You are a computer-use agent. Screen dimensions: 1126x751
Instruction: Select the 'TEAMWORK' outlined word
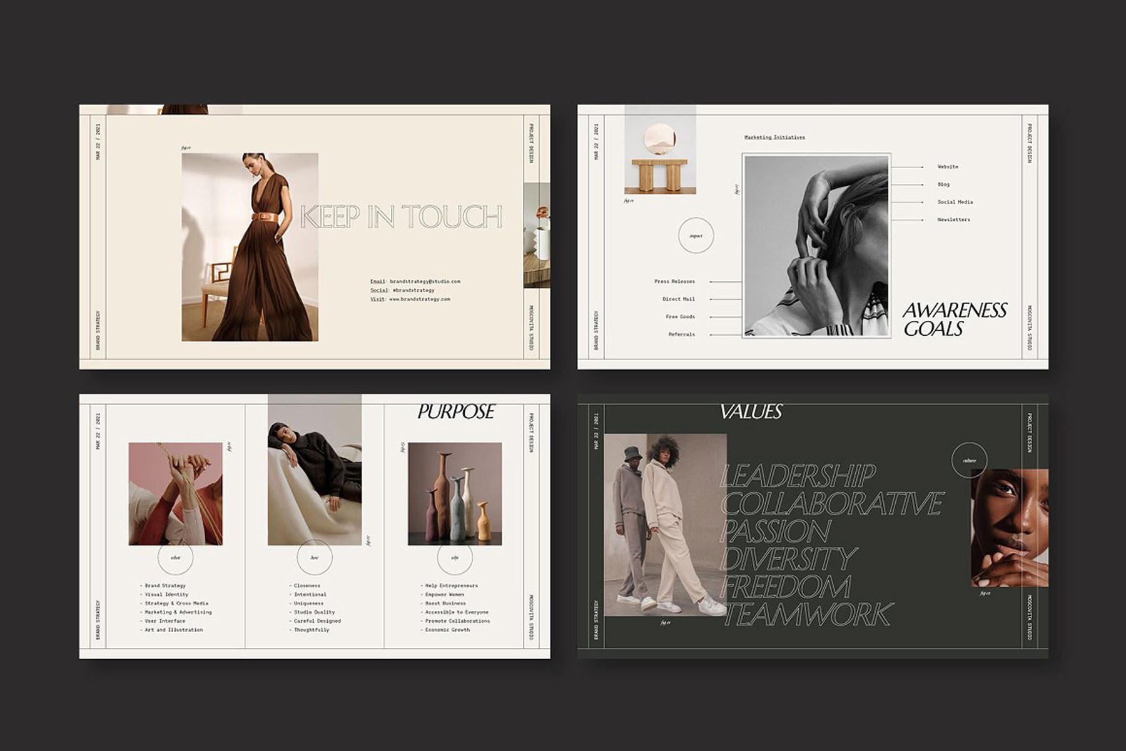coord(806,614)
